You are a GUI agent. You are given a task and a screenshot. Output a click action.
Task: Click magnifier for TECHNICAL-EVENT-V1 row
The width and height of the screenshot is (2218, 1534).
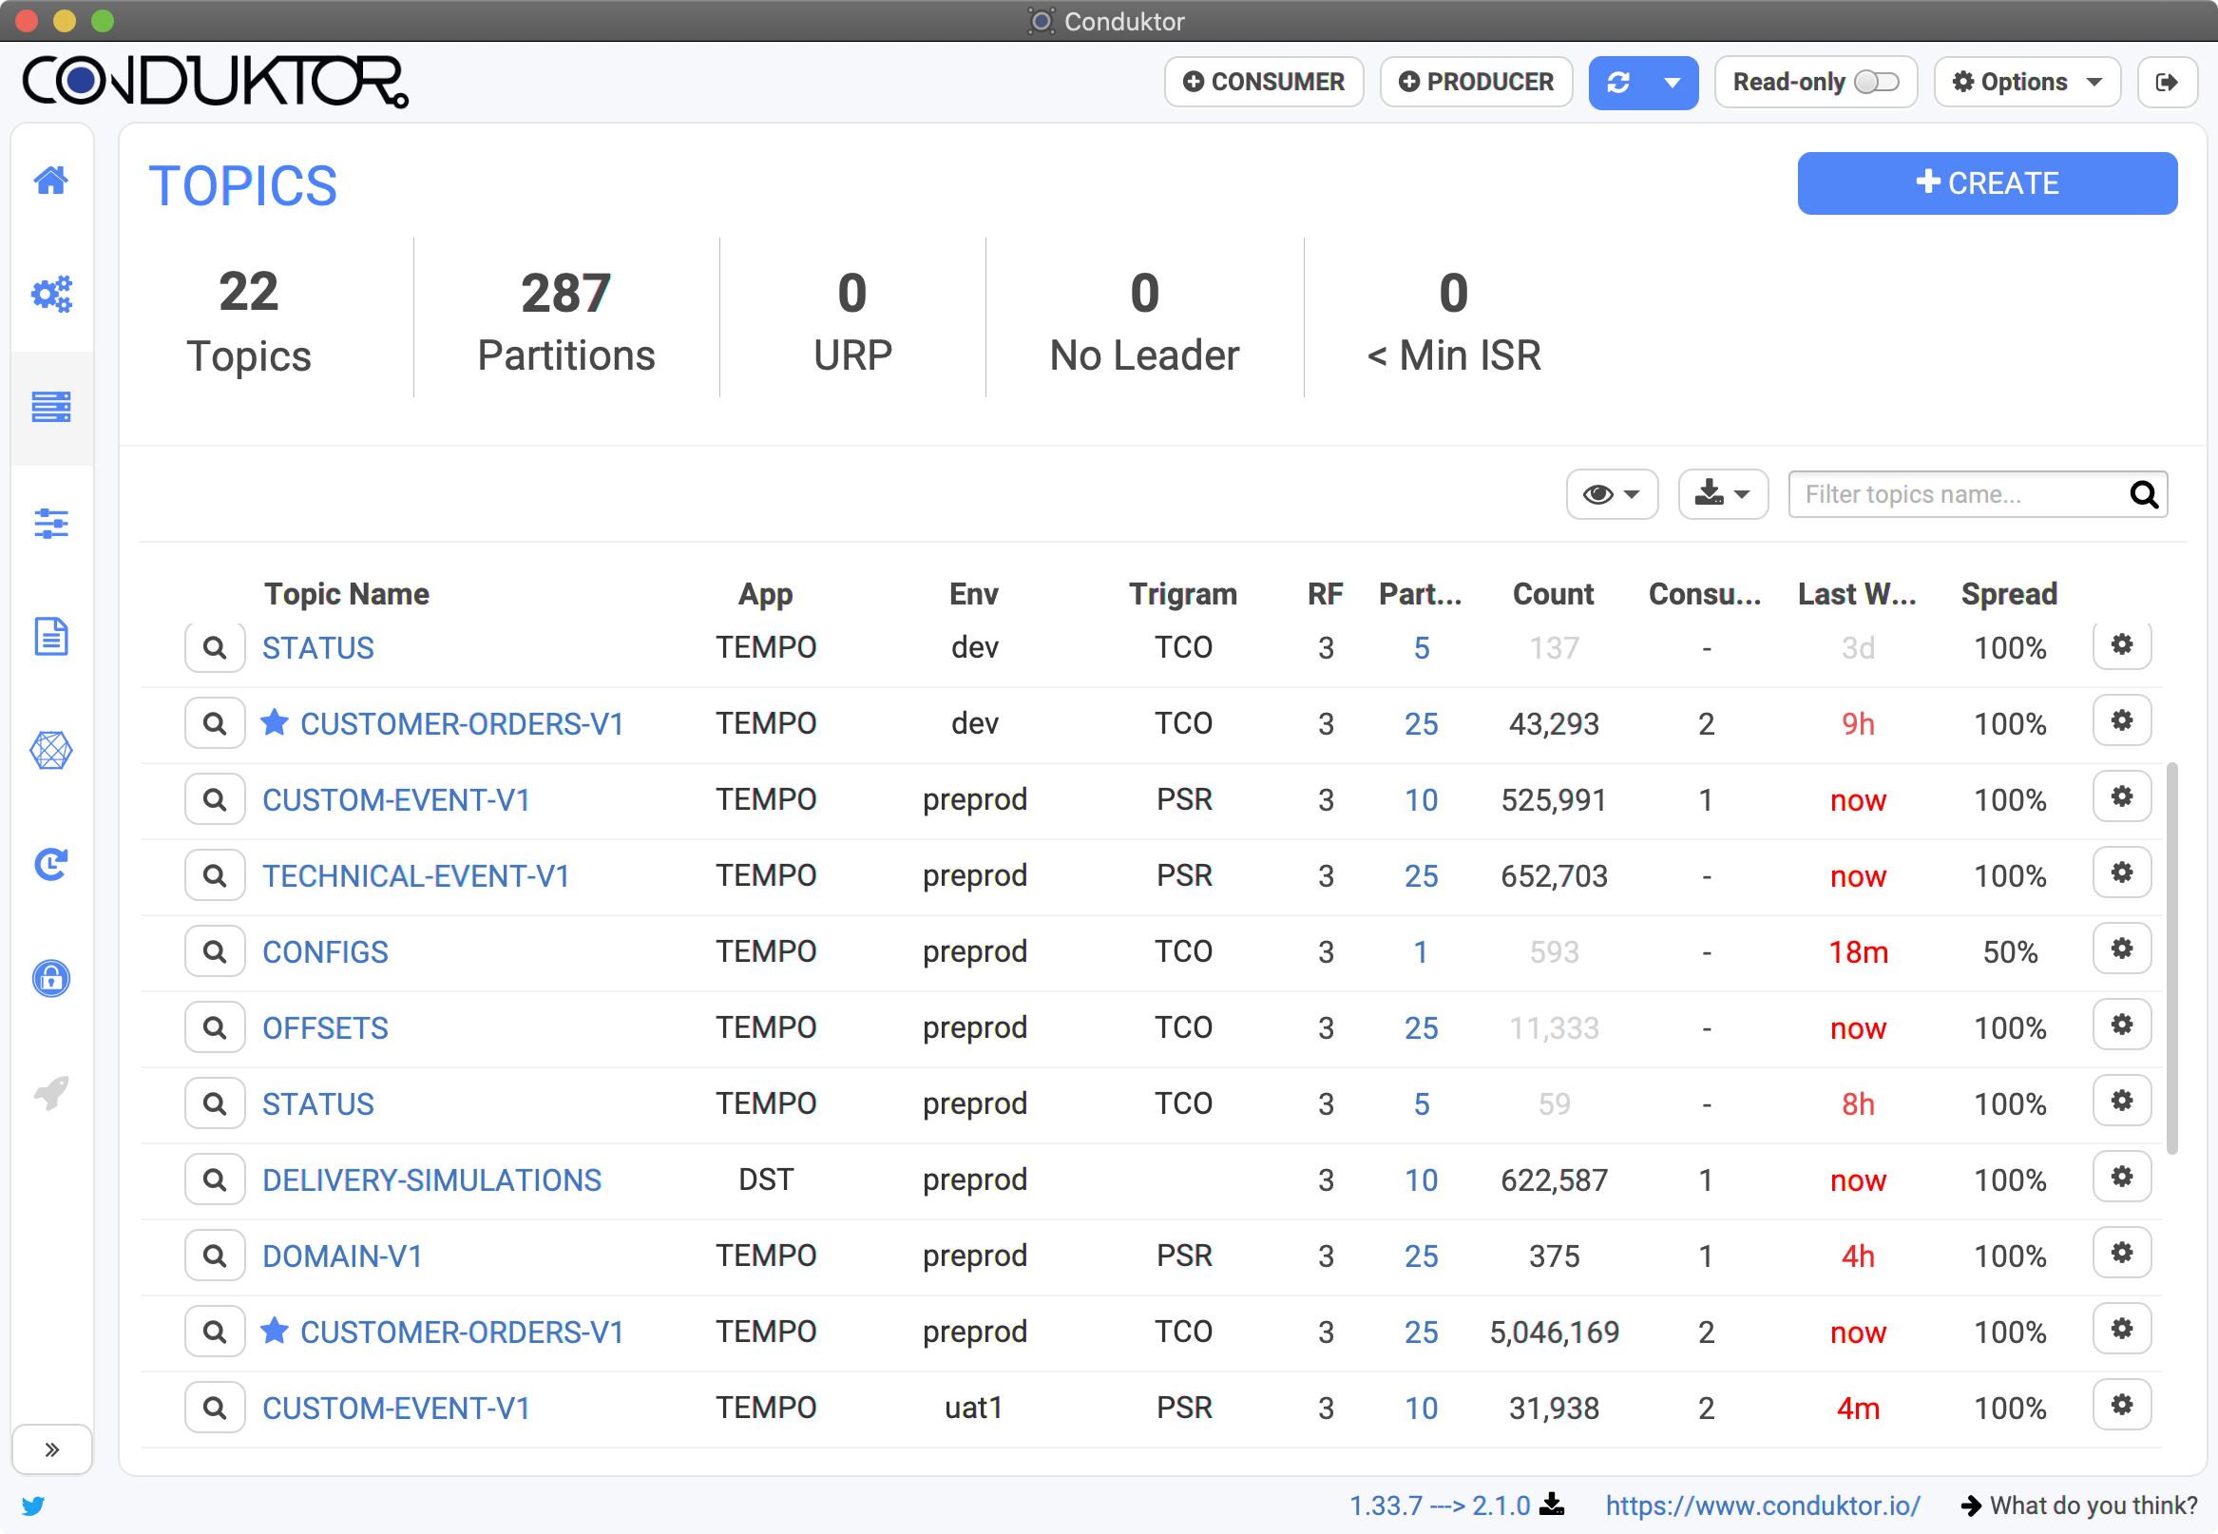(215, 874)
